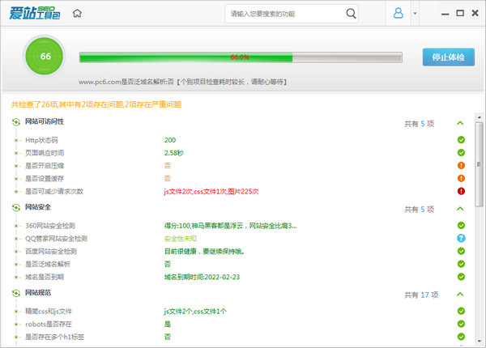
Task: Select the robots是否存在 row label
Action: pos(49,325)
